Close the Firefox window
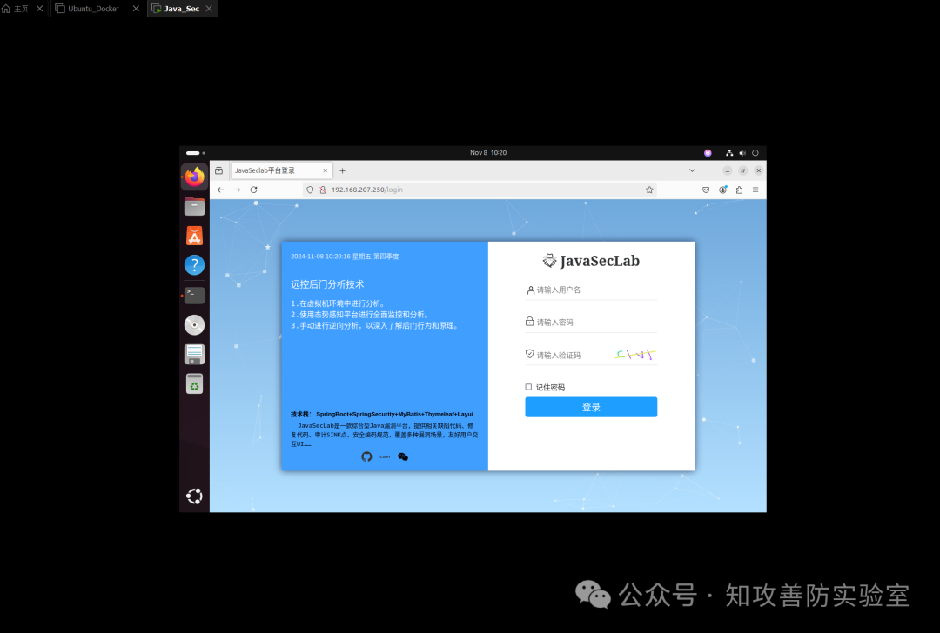 (758, 170)
